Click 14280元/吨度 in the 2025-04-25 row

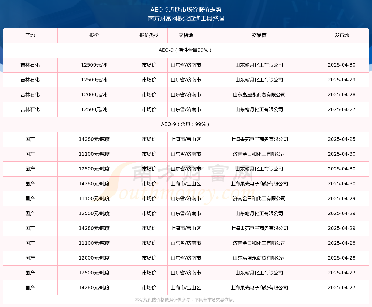pos(94,139)
